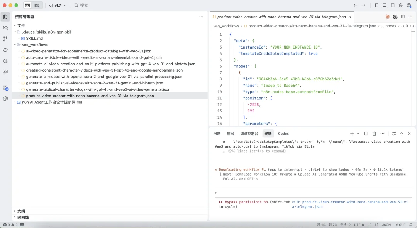Collapse the veo_workflows folder

pyautogui.click(x=35, y=45)
